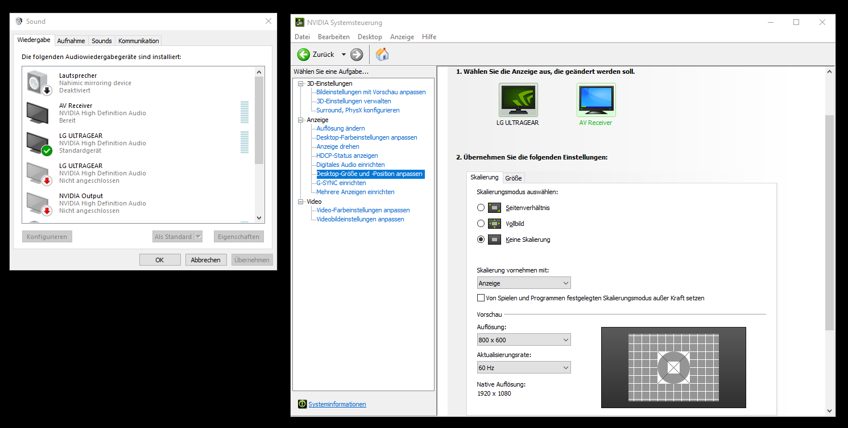Click the Sound window title bar icon
Screen dimensions: 848x428
(x=19, y=22)
